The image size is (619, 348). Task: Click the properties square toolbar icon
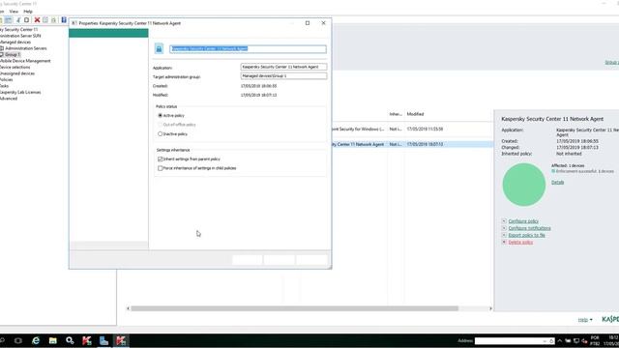[x=27, y=19]
